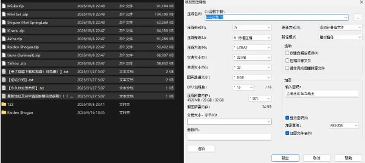365x163 pixels.
Task: Open the CPU threads dropdown showing 16
Action: click(243, 88)
